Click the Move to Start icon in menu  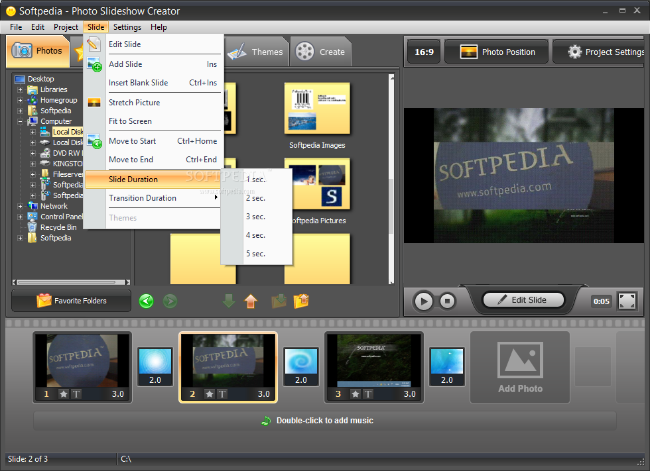94,141
